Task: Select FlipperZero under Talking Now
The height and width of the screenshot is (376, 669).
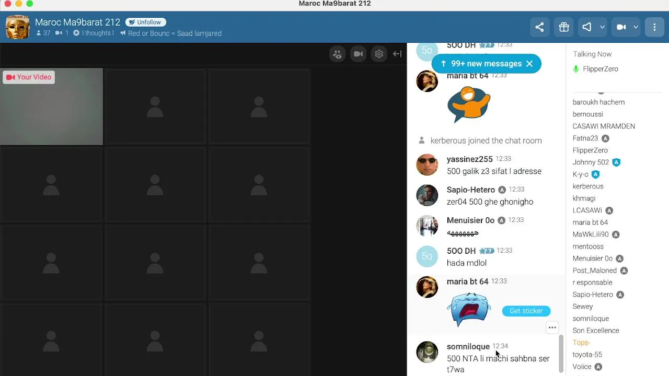Action: (x=601, y=69)
